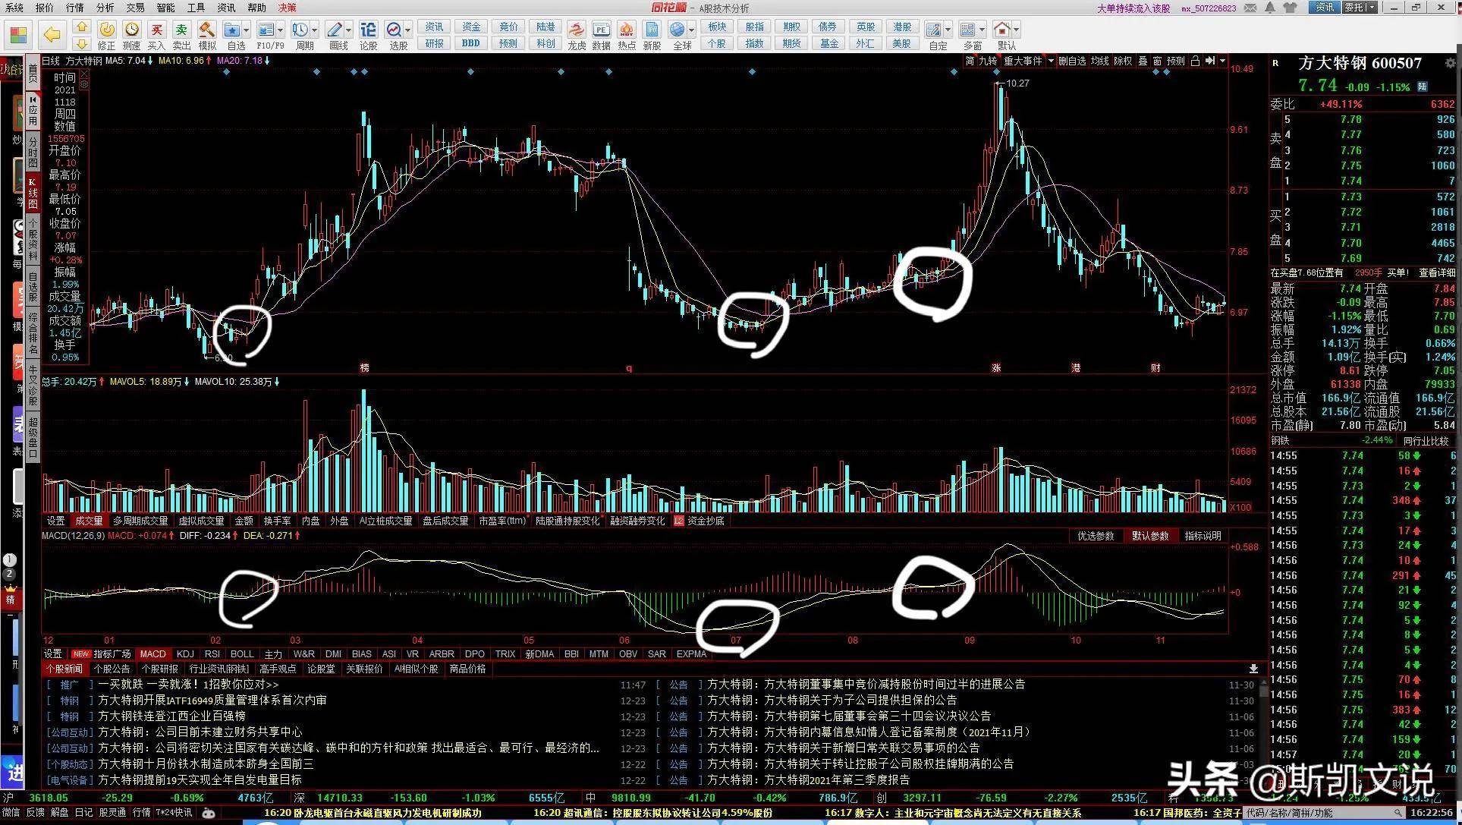Open the 系统 menu
Viewport: 1462px width, 825px height.
14,8
